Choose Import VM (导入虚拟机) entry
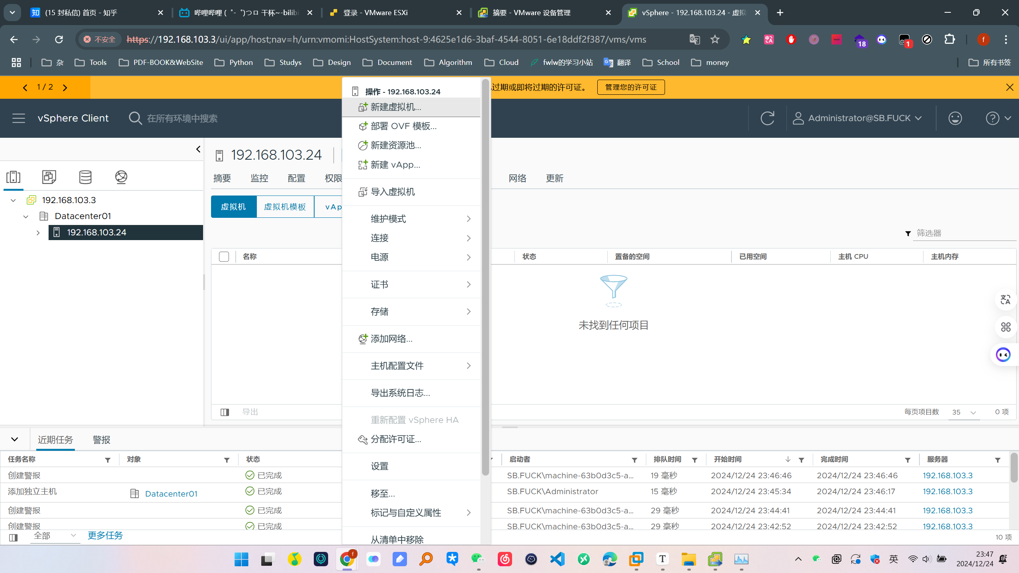Viewport: 1019px width, 573px height. [x=411, y=192]
